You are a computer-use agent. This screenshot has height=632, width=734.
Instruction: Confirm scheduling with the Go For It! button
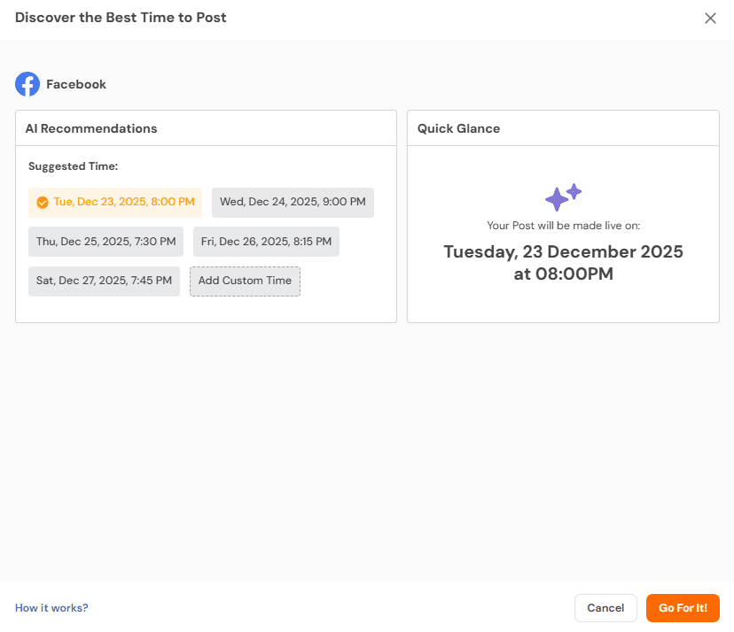683,608
